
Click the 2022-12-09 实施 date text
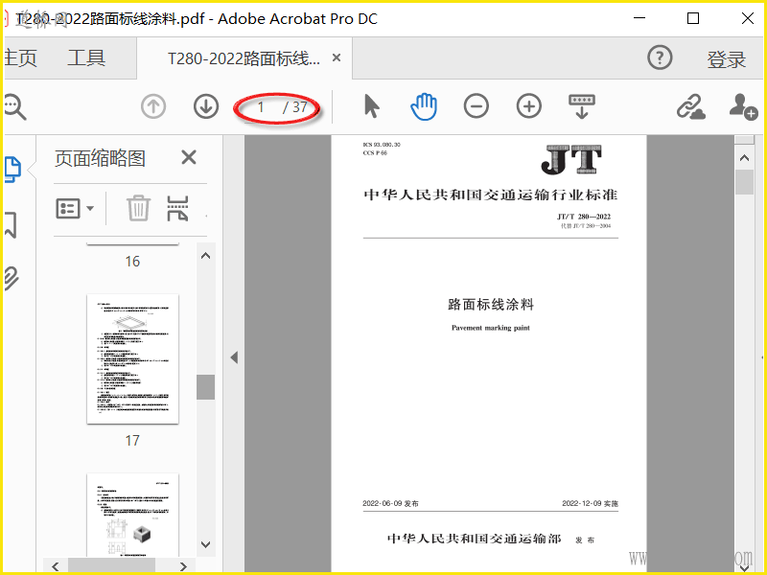coord(590,503)
